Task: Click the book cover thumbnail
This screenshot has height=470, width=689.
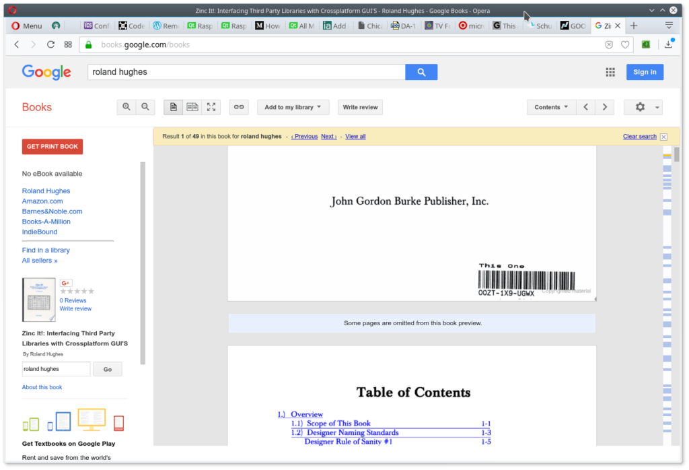Action: coord(38,300)
